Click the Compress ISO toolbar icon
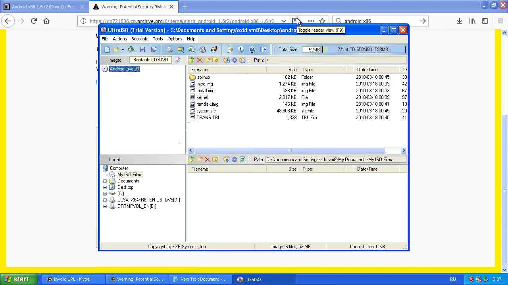This screenshot has width=508, height=285. coord(181,49)
